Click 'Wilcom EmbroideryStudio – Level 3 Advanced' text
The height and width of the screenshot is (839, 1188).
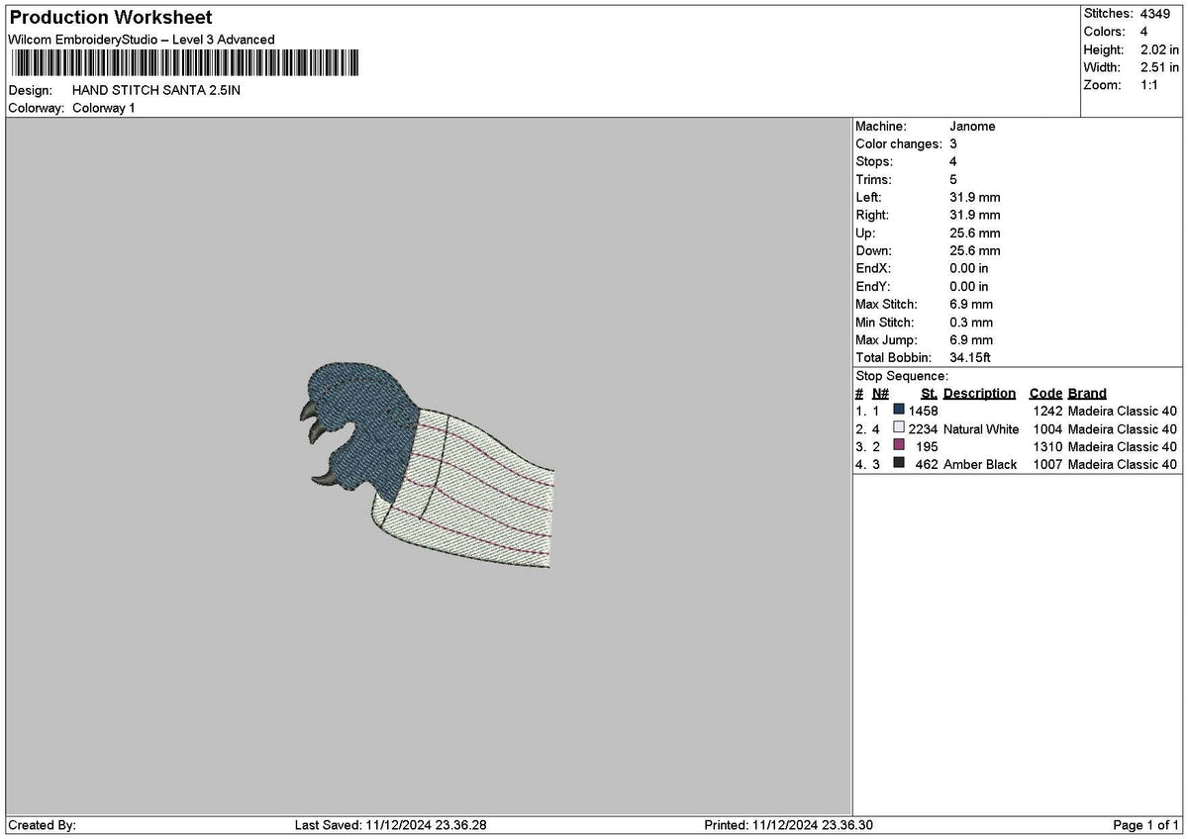pyautogui.click(x=142, y=40)
